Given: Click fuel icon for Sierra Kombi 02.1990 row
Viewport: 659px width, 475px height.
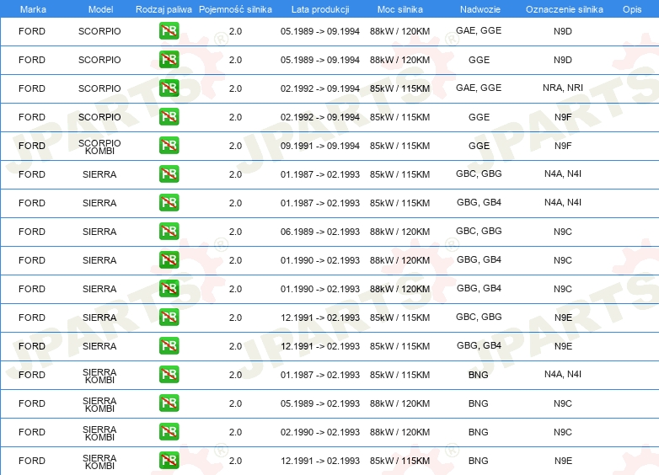Looking at the screenshot, I should pyautogui.click(x=169, y=432).
